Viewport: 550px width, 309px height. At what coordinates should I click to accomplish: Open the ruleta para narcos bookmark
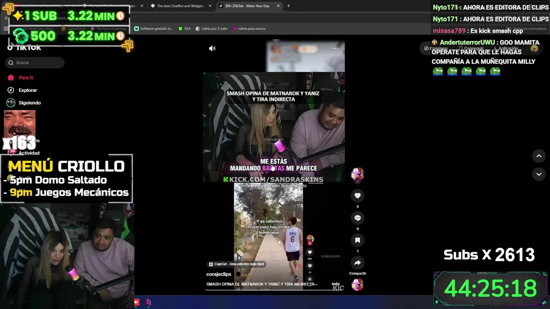click(249, 29)
